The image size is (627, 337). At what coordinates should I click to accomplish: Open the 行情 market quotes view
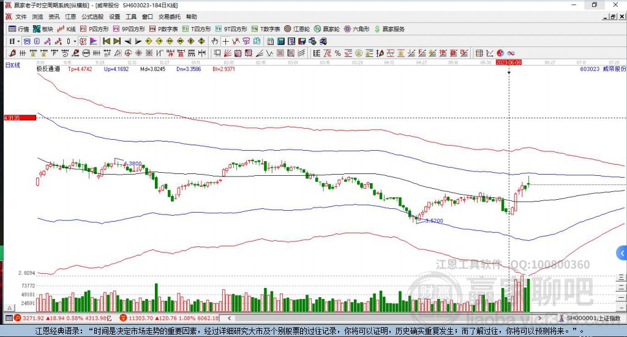[x=19, y=29]
